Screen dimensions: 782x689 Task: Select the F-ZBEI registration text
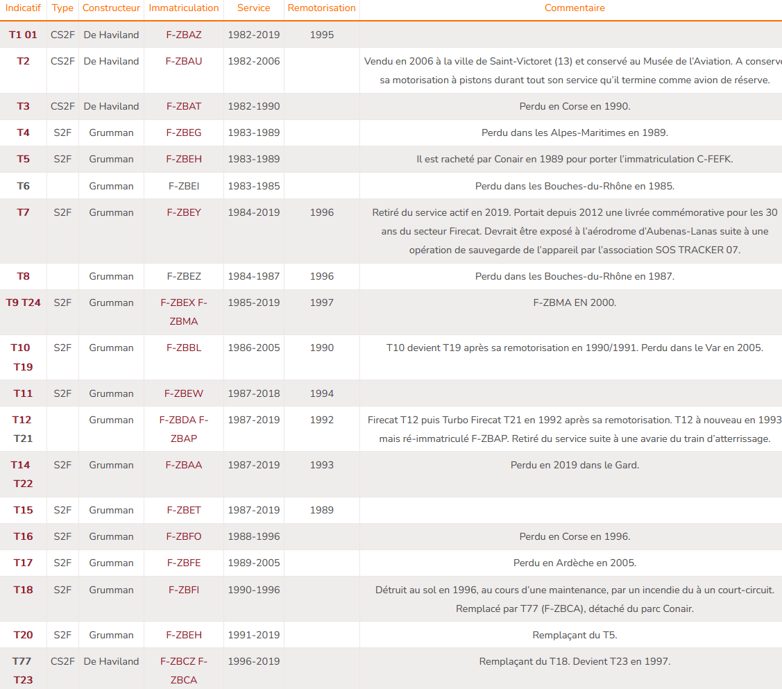pos(183,186)
